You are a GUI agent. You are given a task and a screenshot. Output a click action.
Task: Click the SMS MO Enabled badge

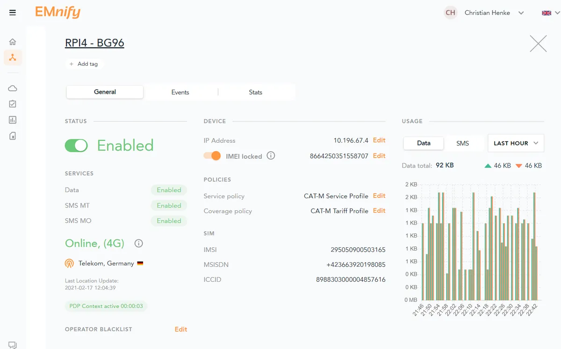tap(169, 221)
